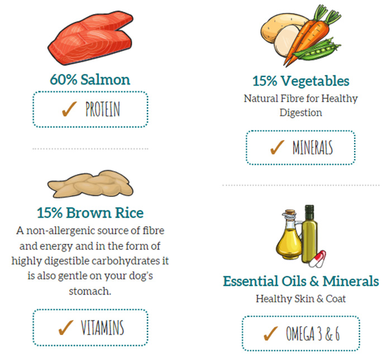
Task: Click the salmon fillet illustration
Action: [89, 40]
